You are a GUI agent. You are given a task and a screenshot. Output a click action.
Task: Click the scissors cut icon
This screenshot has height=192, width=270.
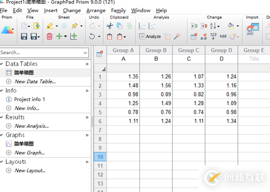[110, 26]
